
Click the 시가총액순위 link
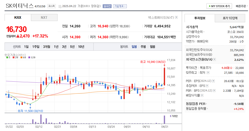[194, 32]
